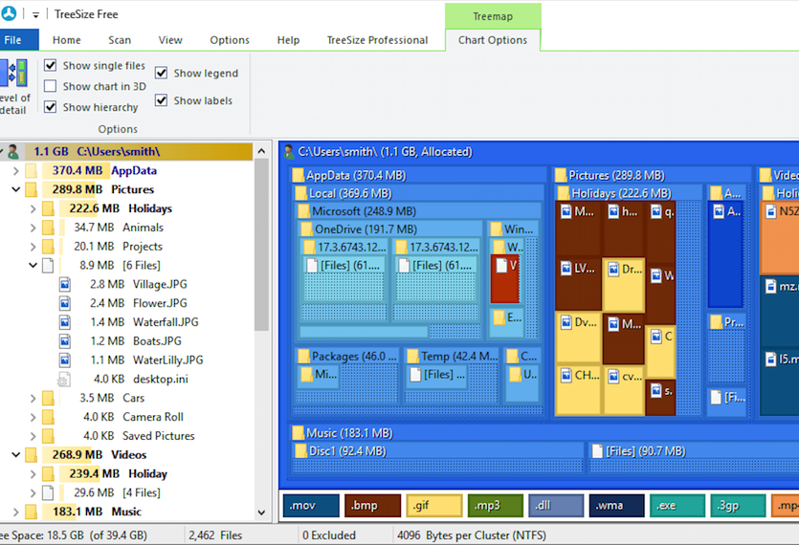
Task: Switch to the Home ribbon tab
Action: [67, 40]
